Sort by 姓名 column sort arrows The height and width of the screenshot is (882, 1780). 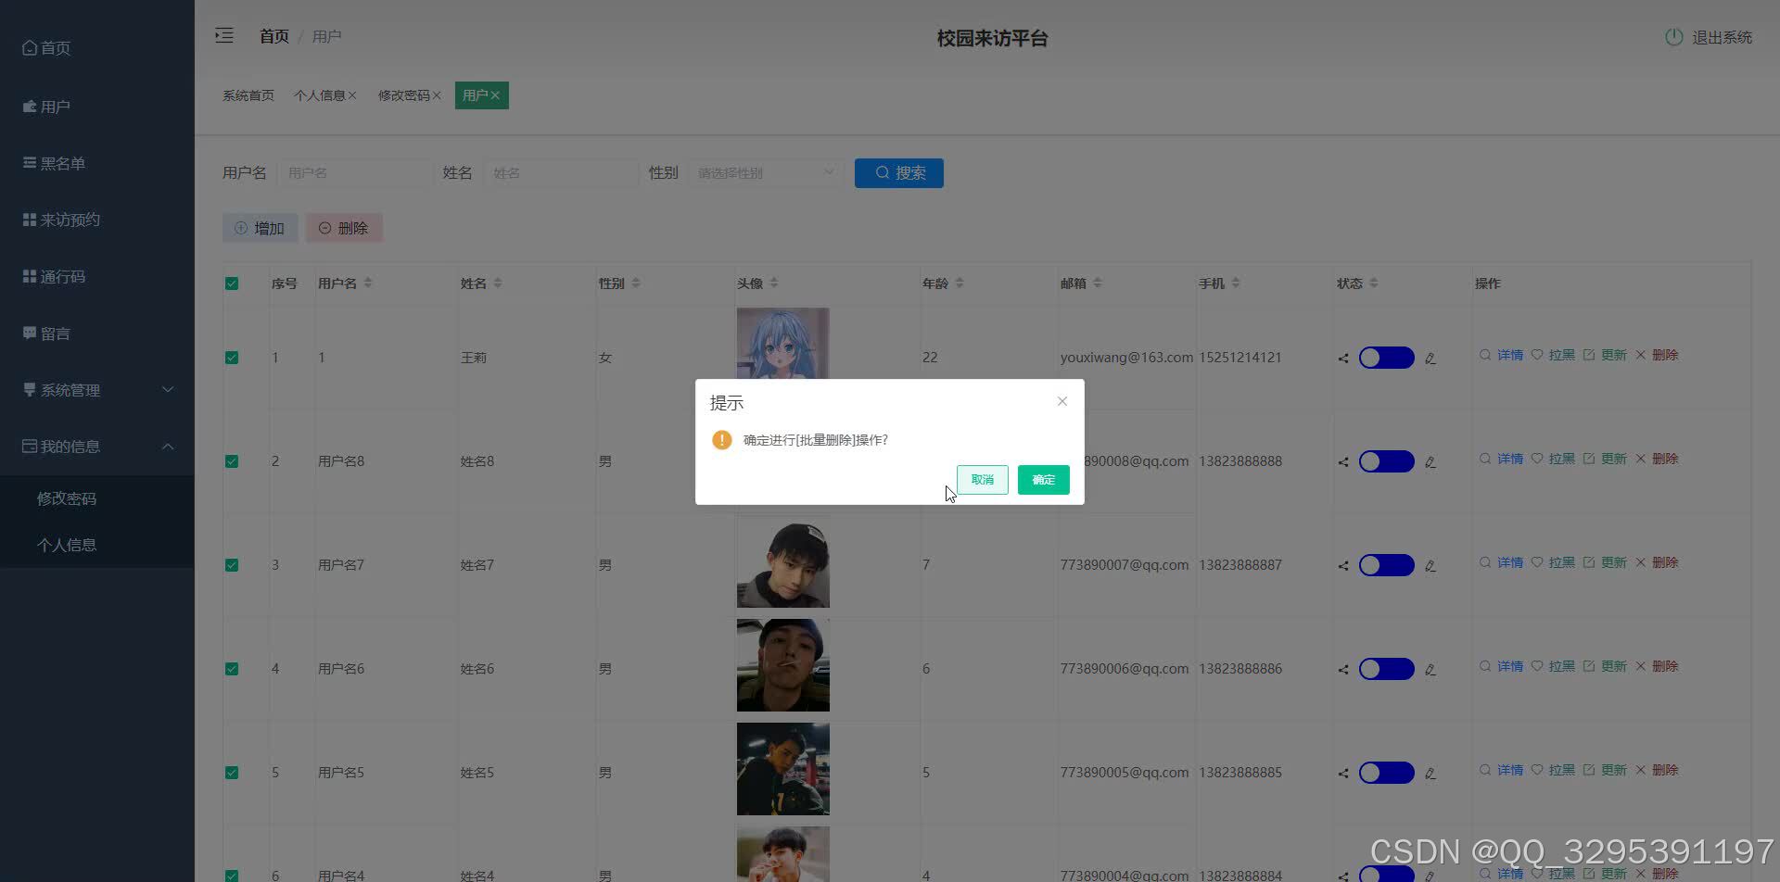click(x=498, y=283)
